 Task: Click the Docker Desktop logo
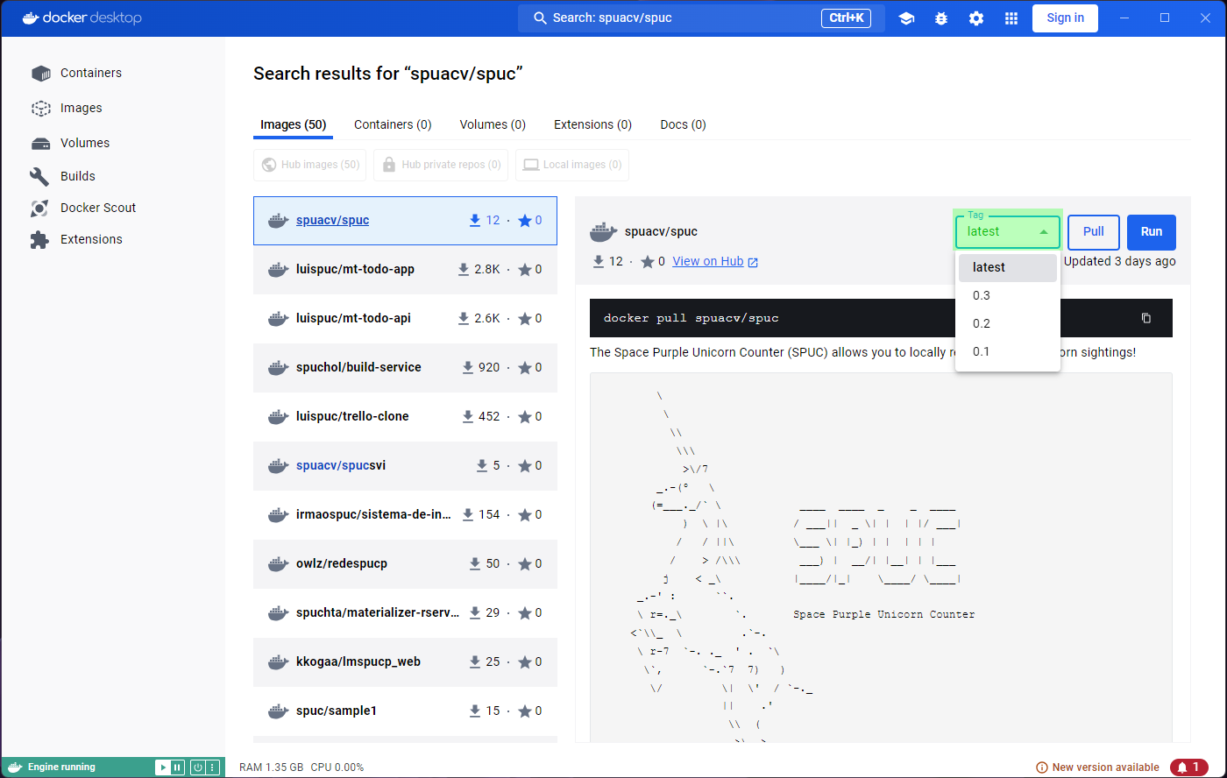click(x=81, y=18)
